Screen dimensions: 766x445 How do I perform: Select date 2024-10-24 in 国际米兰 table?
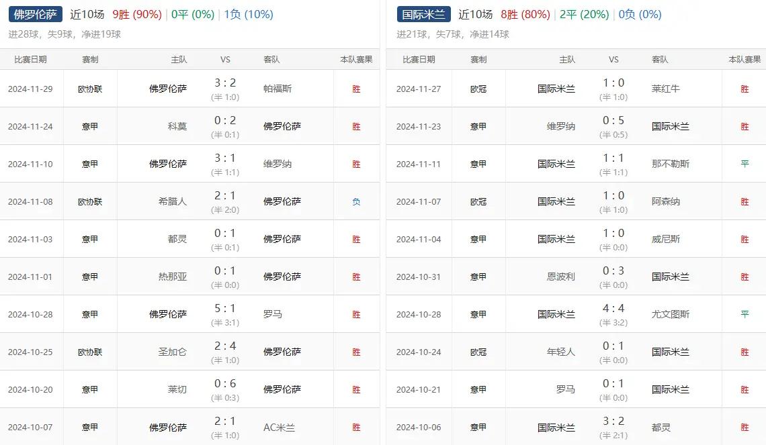tap(419, 352)
